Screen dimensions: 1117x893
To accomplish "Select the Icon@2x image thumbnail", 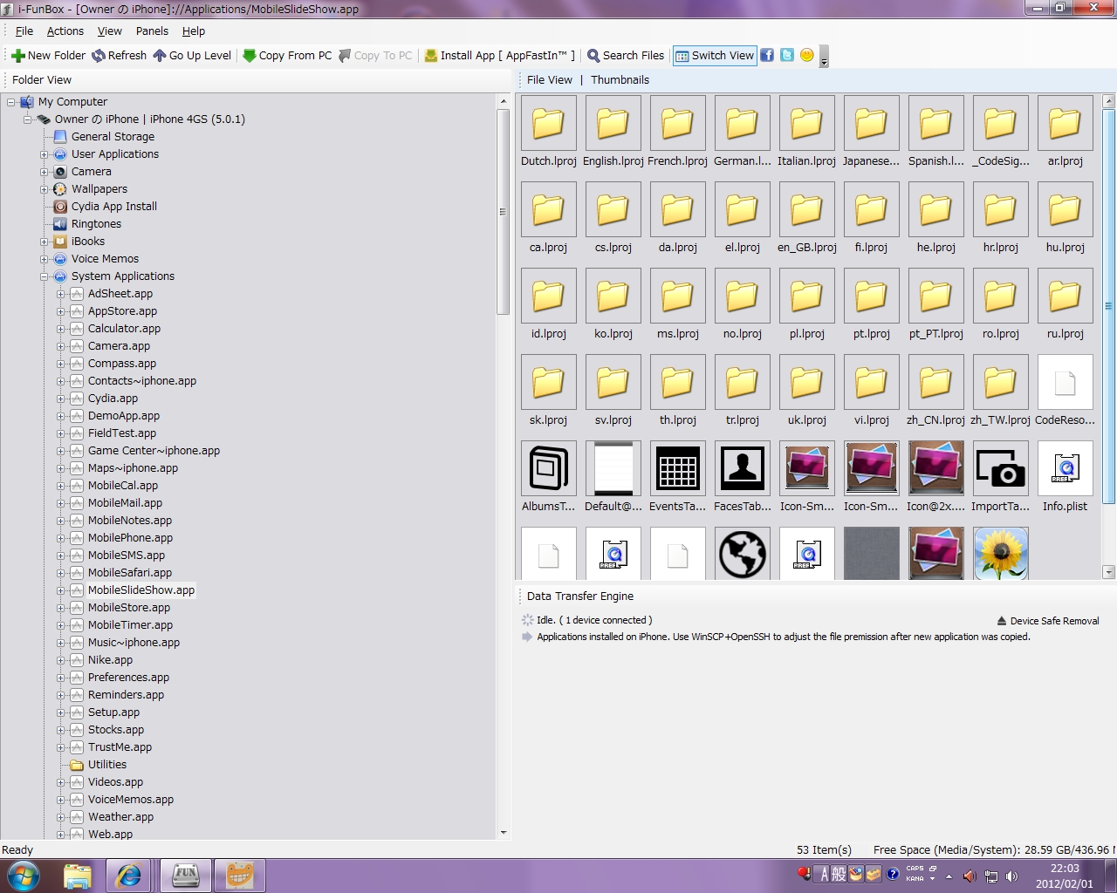I will tap(935, 468).
